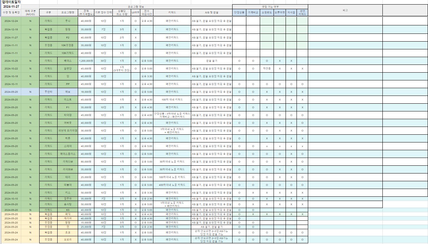Select the 매체 구분 (N/C/O) header

pyautogui.click(x=30, y=12)
